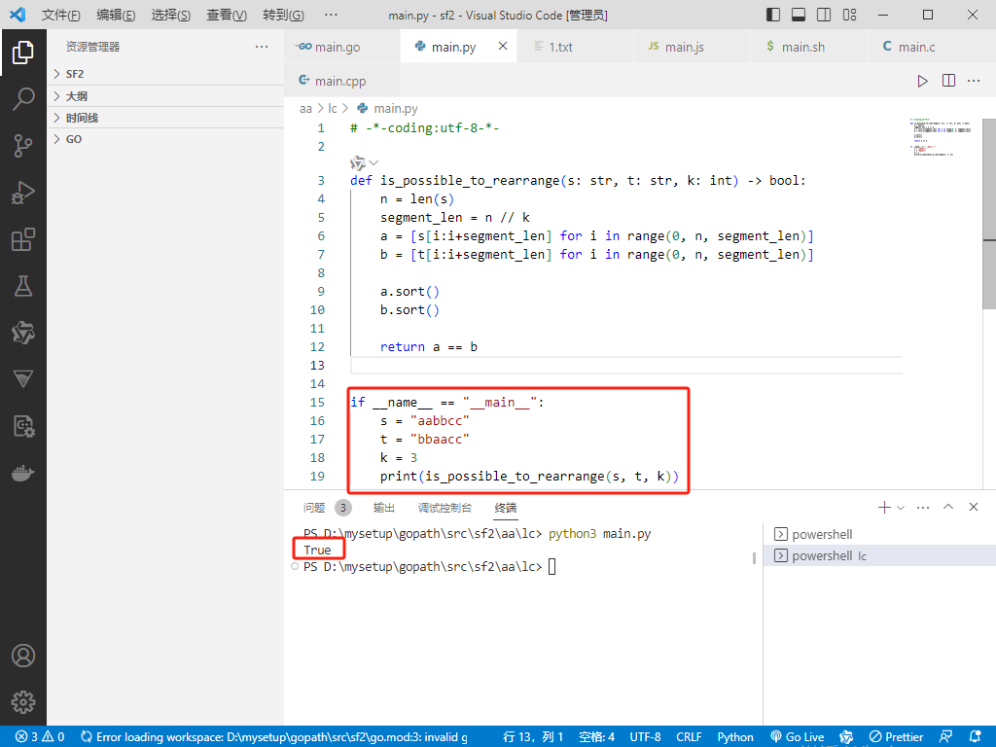Image resolution: width=996 pixels, height=747 pixels.
Task: Open the Extensions view
Action: 23,239
